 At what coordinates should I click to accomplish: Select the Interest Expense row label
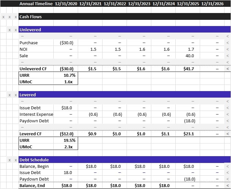[x=36, y=114]
